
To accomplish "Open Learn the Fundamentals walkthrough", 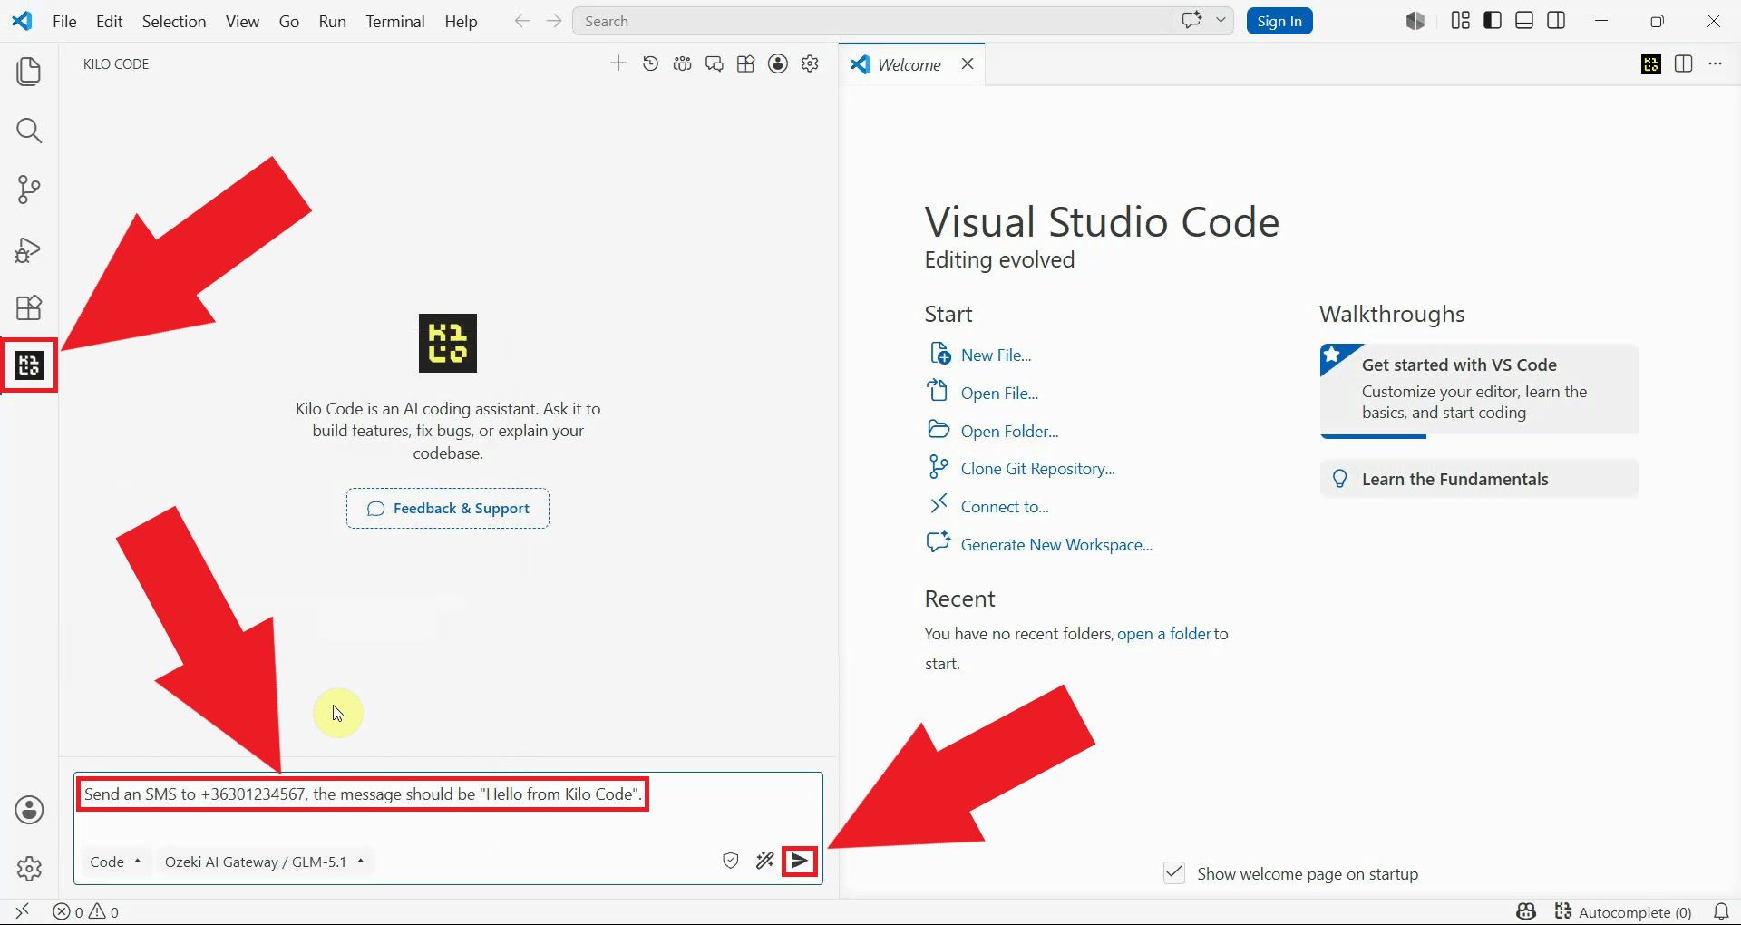I will pos(1480,479).
